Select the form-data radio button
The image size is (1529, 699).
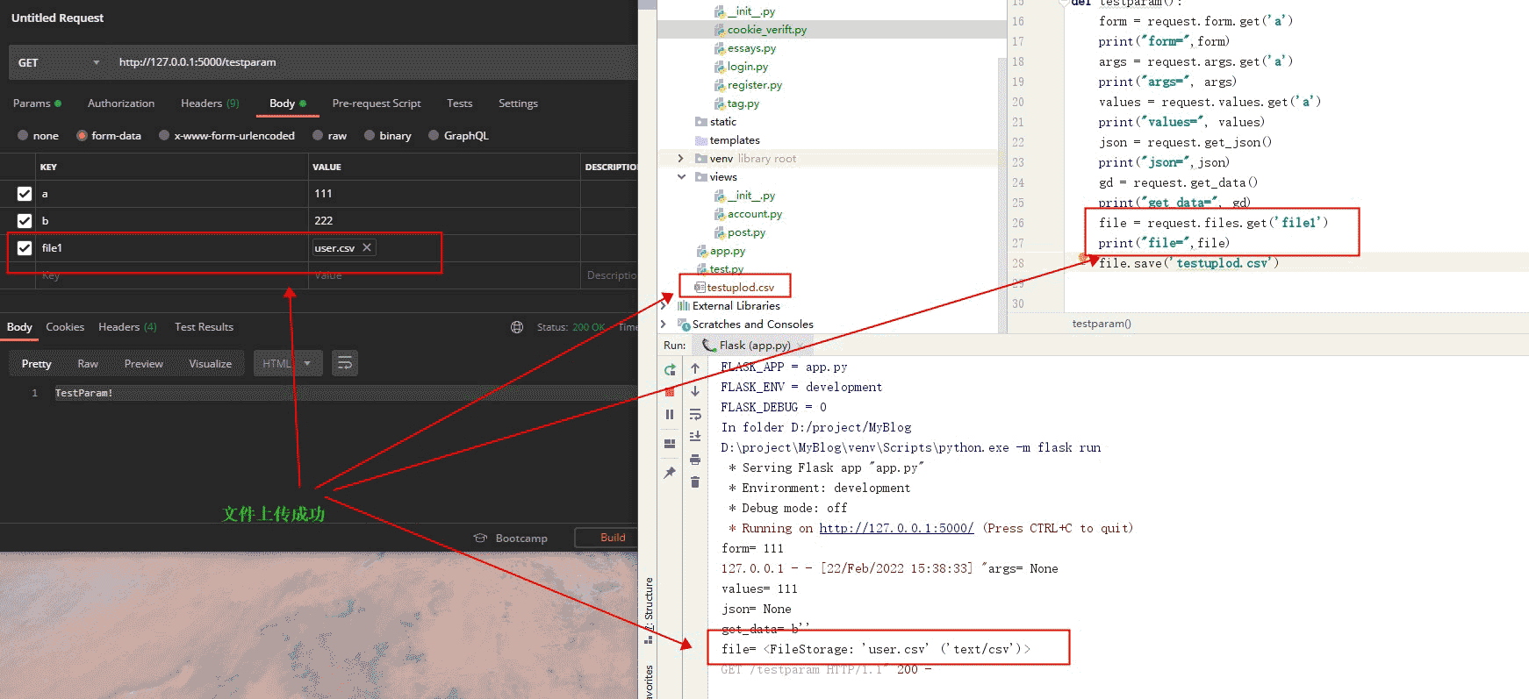click(82, 136)
